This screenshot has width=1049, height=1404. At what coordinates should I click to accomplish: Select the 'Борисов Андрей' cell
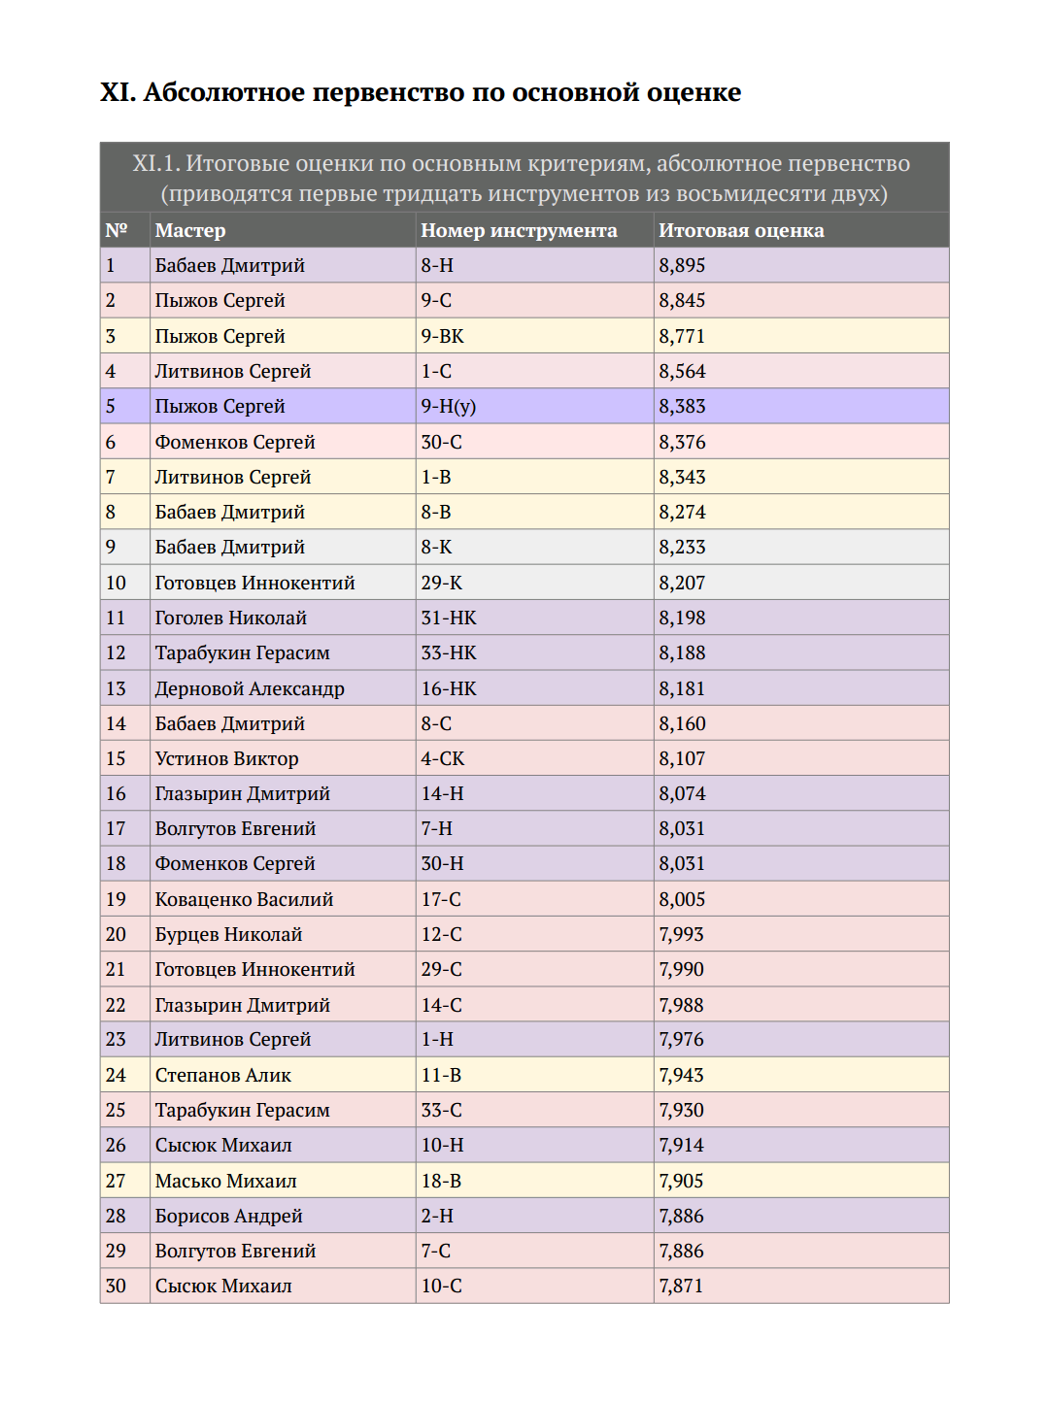click(283, 1216)
